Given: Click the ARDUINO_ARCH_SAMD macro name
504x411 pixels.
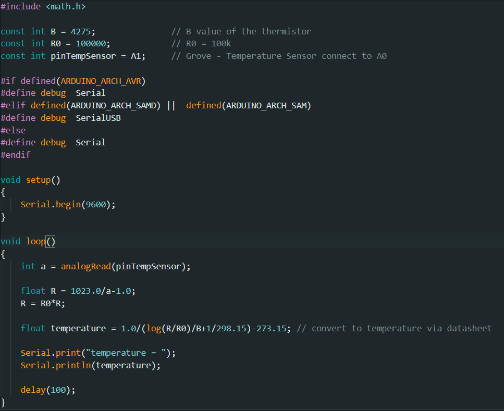Looking at the screenshot, I should click(x=115, y=105).
